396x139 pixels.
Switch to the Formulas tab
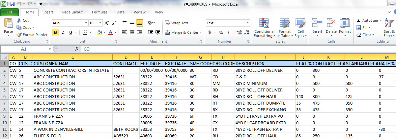[99, 12]
